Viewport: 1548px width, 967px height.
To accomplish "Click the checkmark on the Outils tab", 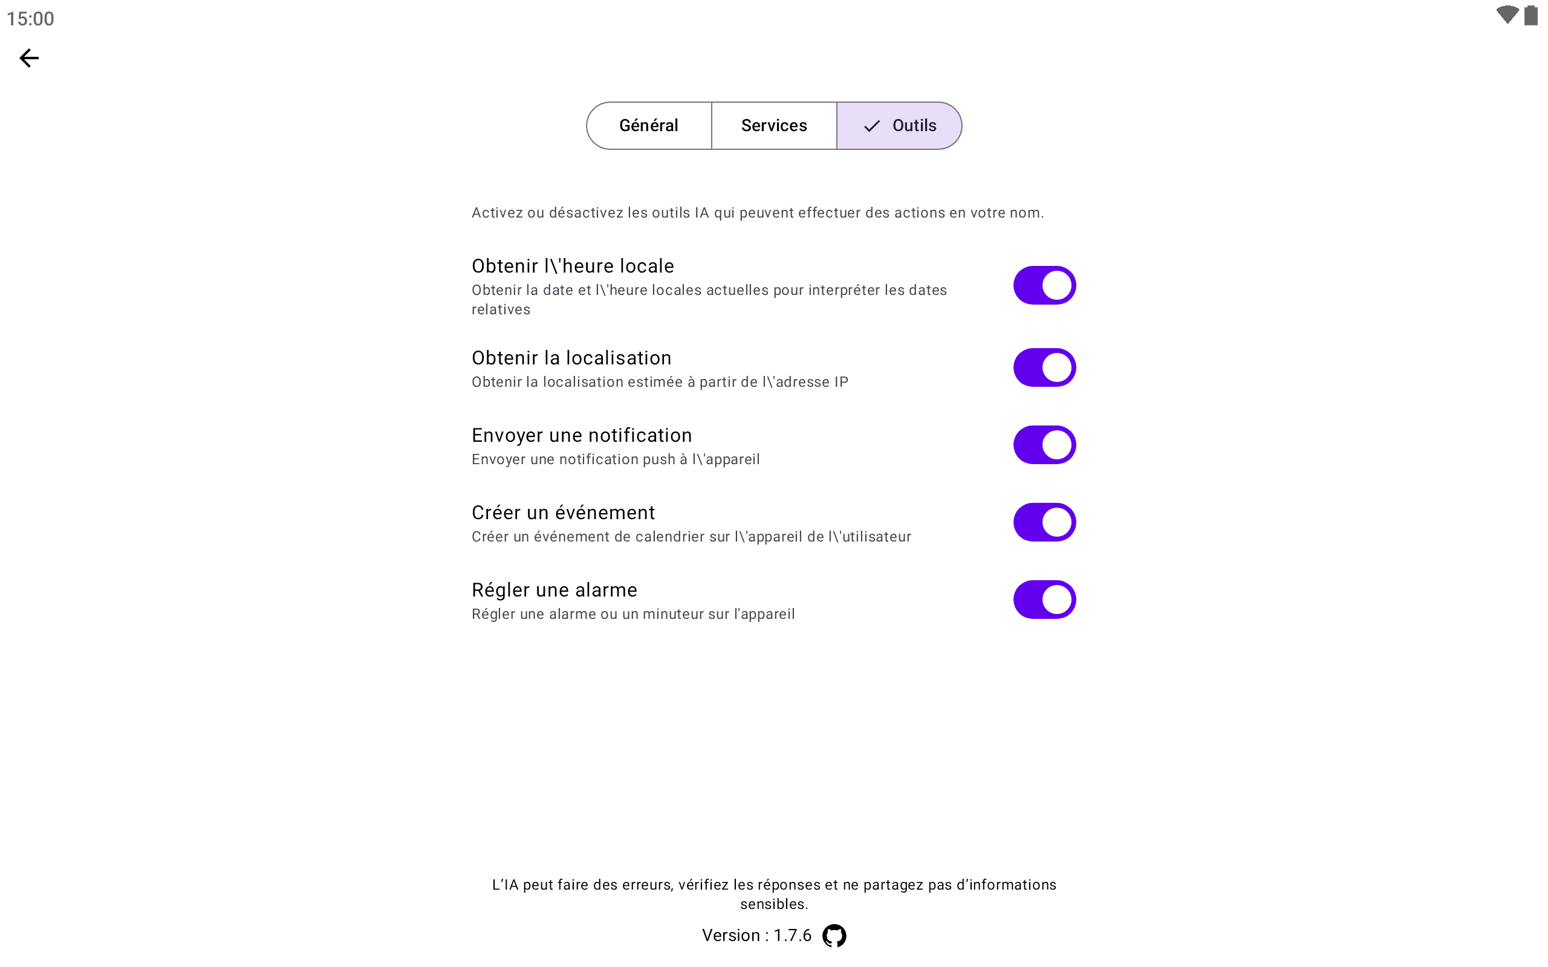I will (871, 126).
